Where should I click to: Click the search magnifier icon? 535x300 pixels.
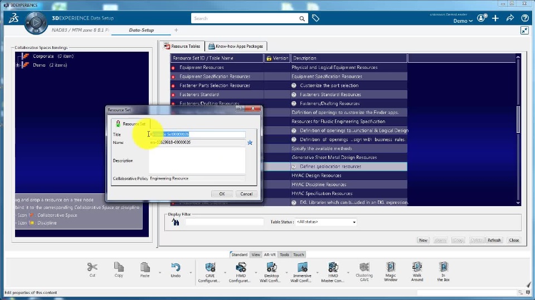pyautogui.click(x=302, y=19)
